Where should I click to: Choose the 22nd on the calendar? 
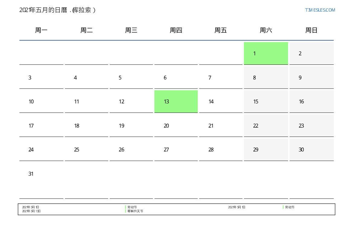[266, 125]
